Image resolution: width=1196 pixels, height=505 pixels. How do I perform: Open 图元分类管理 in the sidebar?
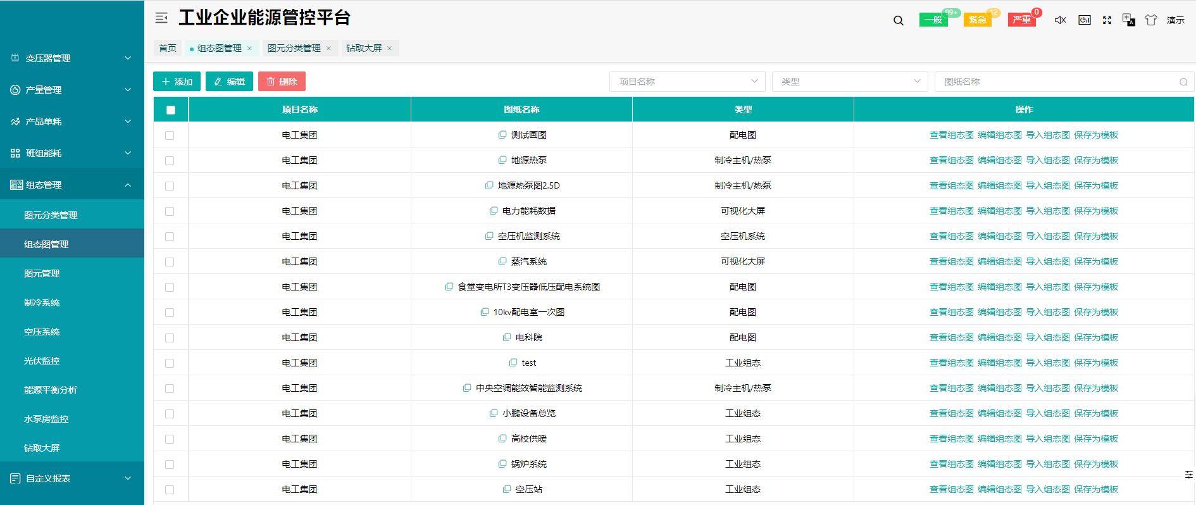72,215
